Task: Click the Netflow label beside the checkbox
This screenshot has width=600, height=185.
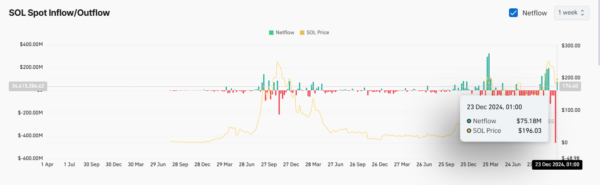Action: coord(535,13)
